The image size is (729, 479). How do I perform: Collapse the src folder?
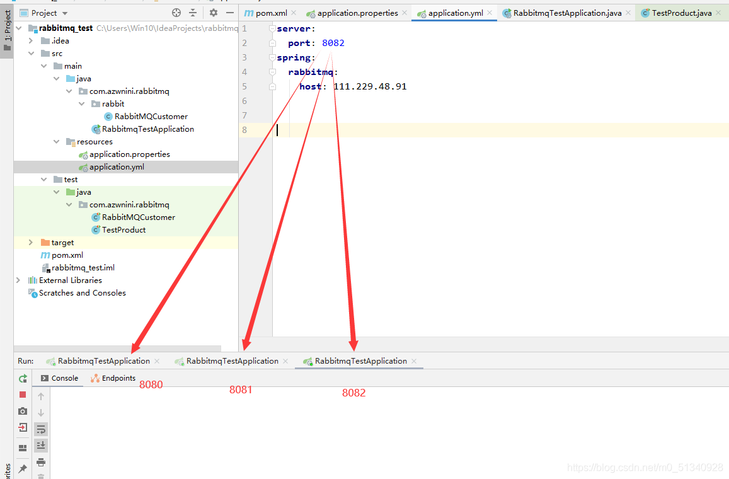tap(31, 54)
